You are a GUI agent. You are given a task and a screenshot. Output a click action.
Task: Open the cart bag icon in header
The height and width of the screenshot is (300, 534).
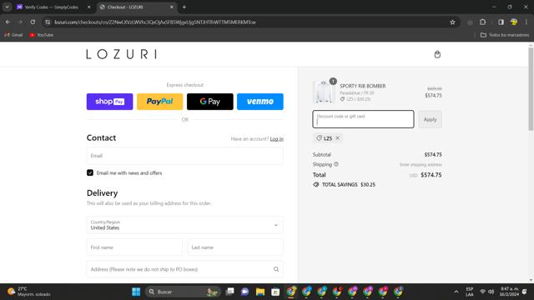tap(437, 54)
